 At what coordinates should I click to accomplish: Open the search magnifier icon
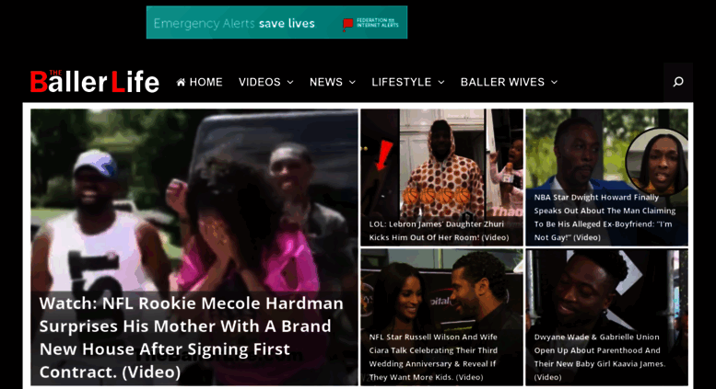(x=678, y=82)
